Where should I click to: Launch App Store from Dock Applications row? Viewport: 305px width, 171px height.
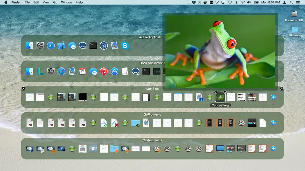click(114, 71)
